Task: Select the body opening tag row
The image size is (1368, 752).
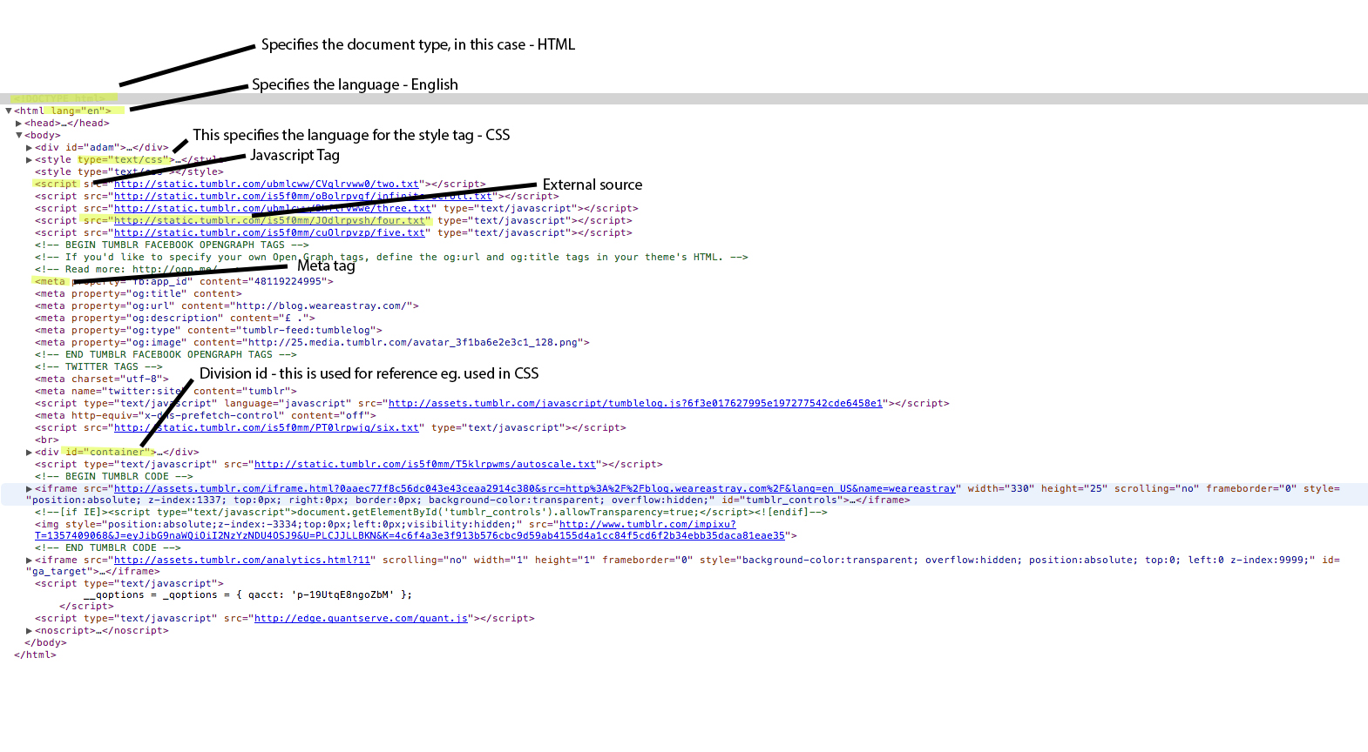Action: click(x=43, y=135)
